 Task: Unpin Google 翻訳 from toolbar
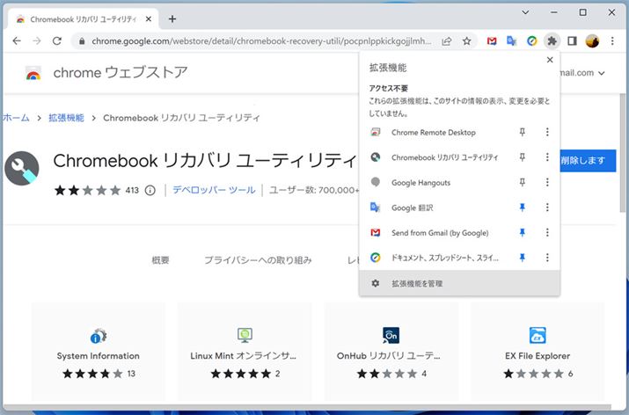[522, 207]
